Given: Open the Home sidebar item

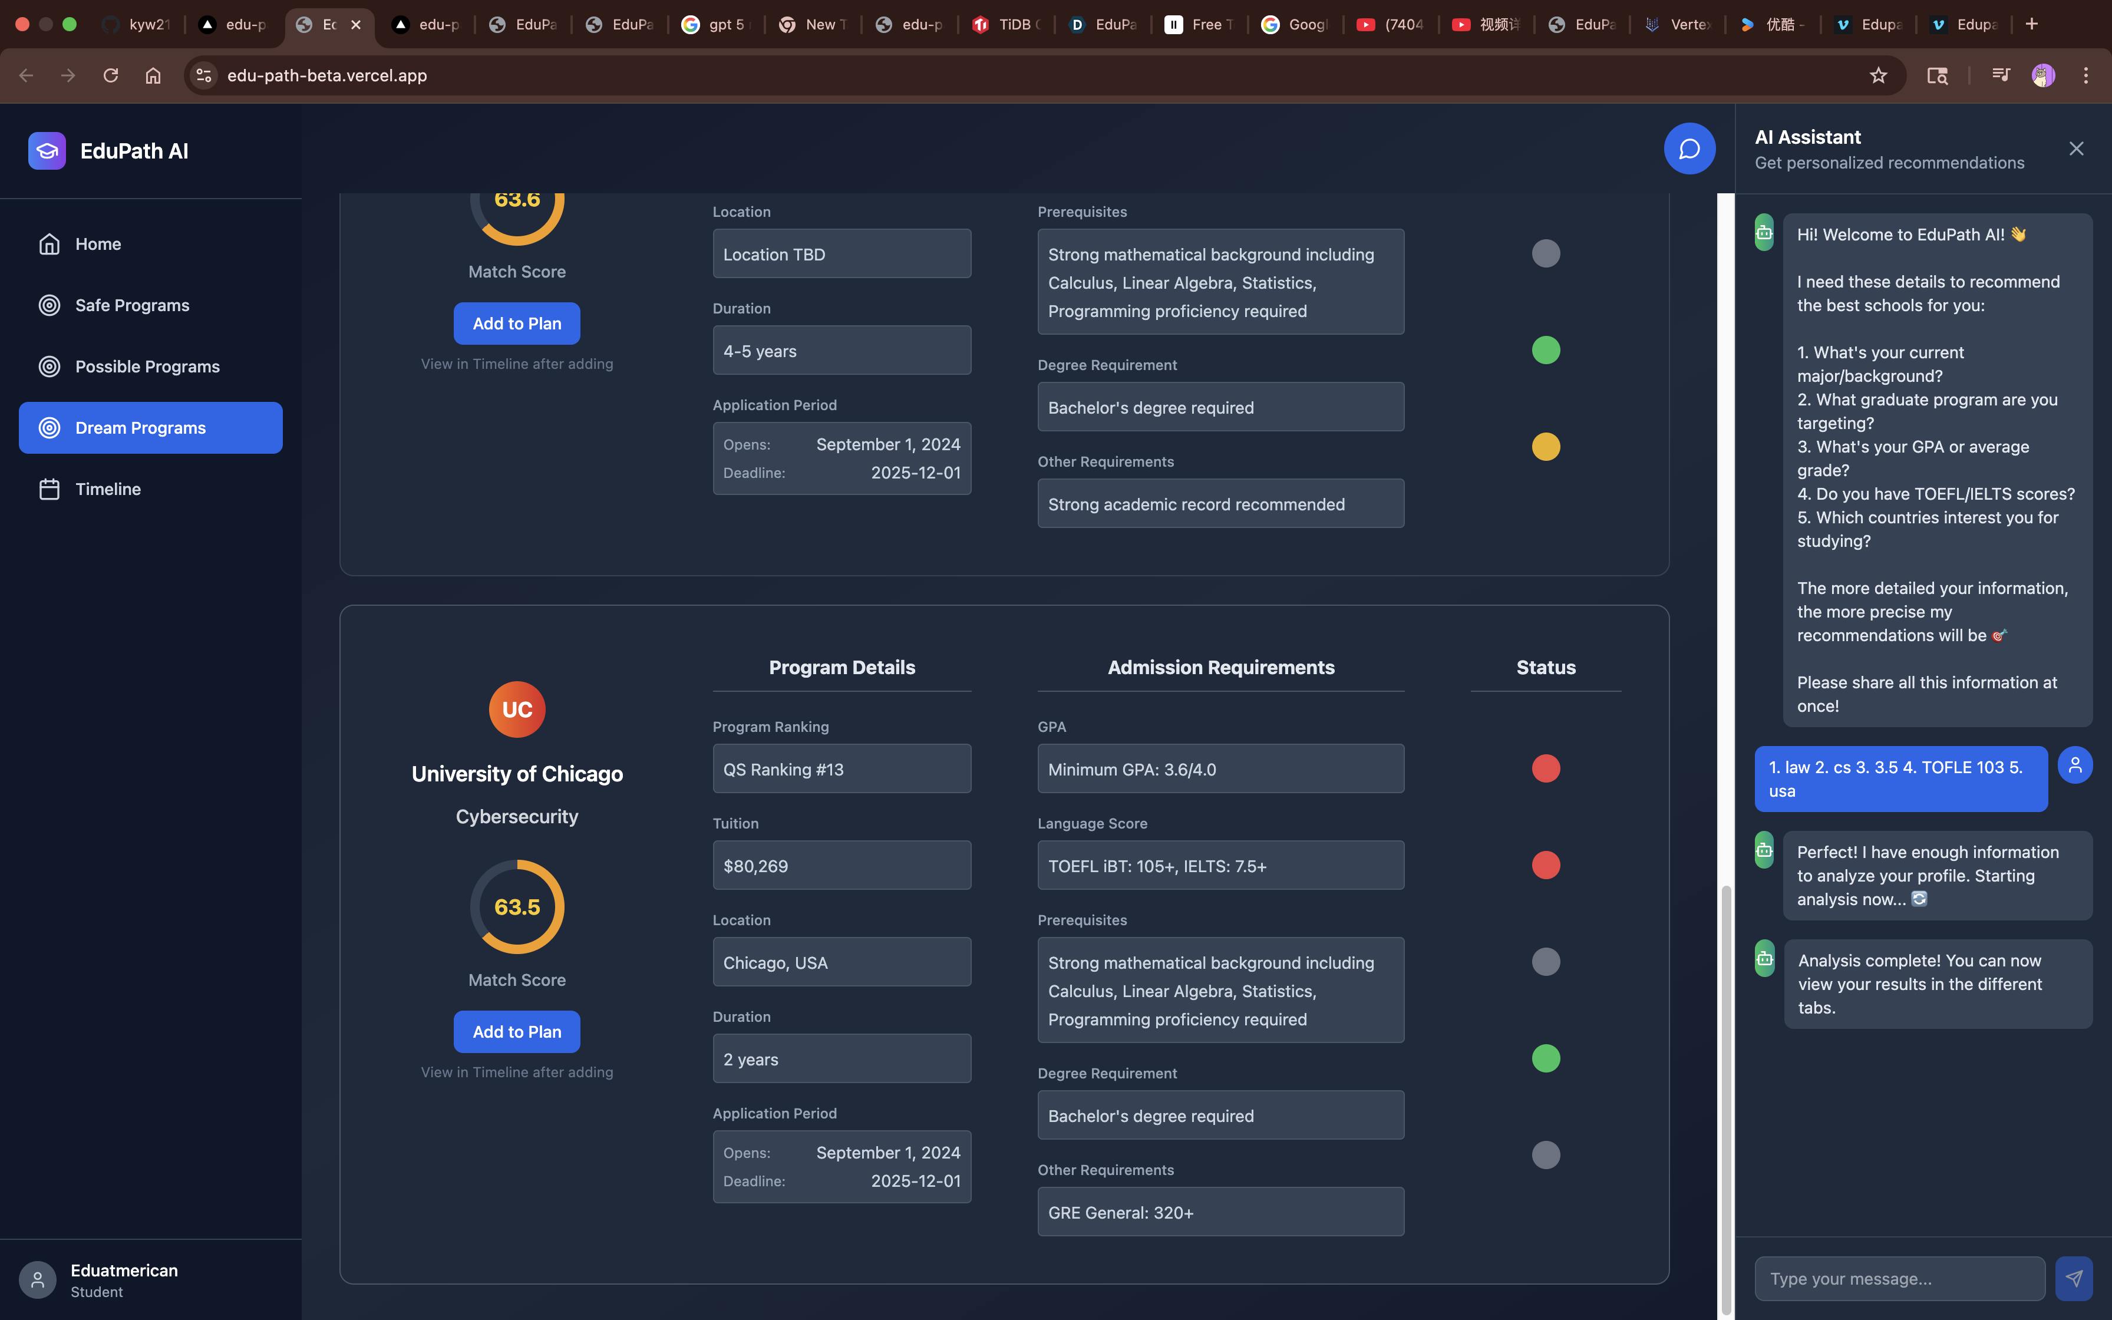Looking at the screenshot, I should click(98, 243).
